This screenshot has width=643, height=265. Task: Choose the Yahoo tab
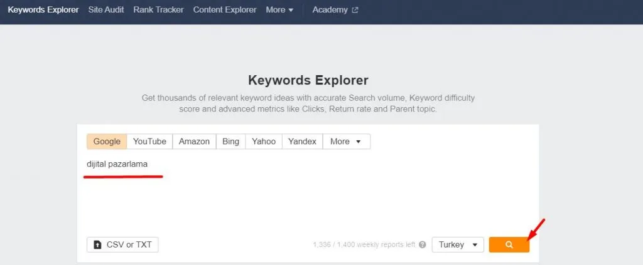click(264, 142)
